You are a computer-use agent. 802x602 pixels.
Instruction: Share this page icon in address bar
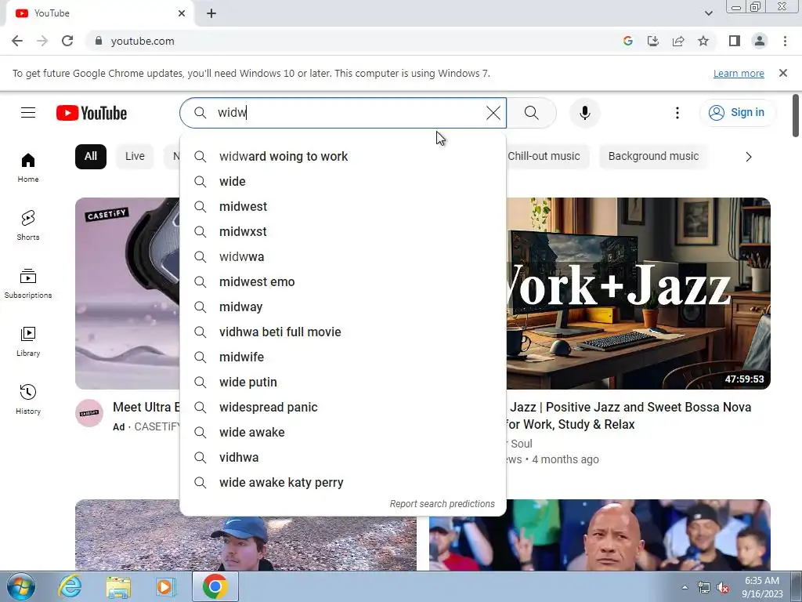[678, 41]
